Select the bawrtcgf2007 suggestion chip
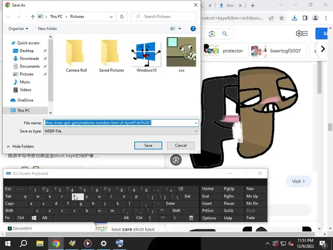Viewport: 333px width, 250px height. pos(278,50)
